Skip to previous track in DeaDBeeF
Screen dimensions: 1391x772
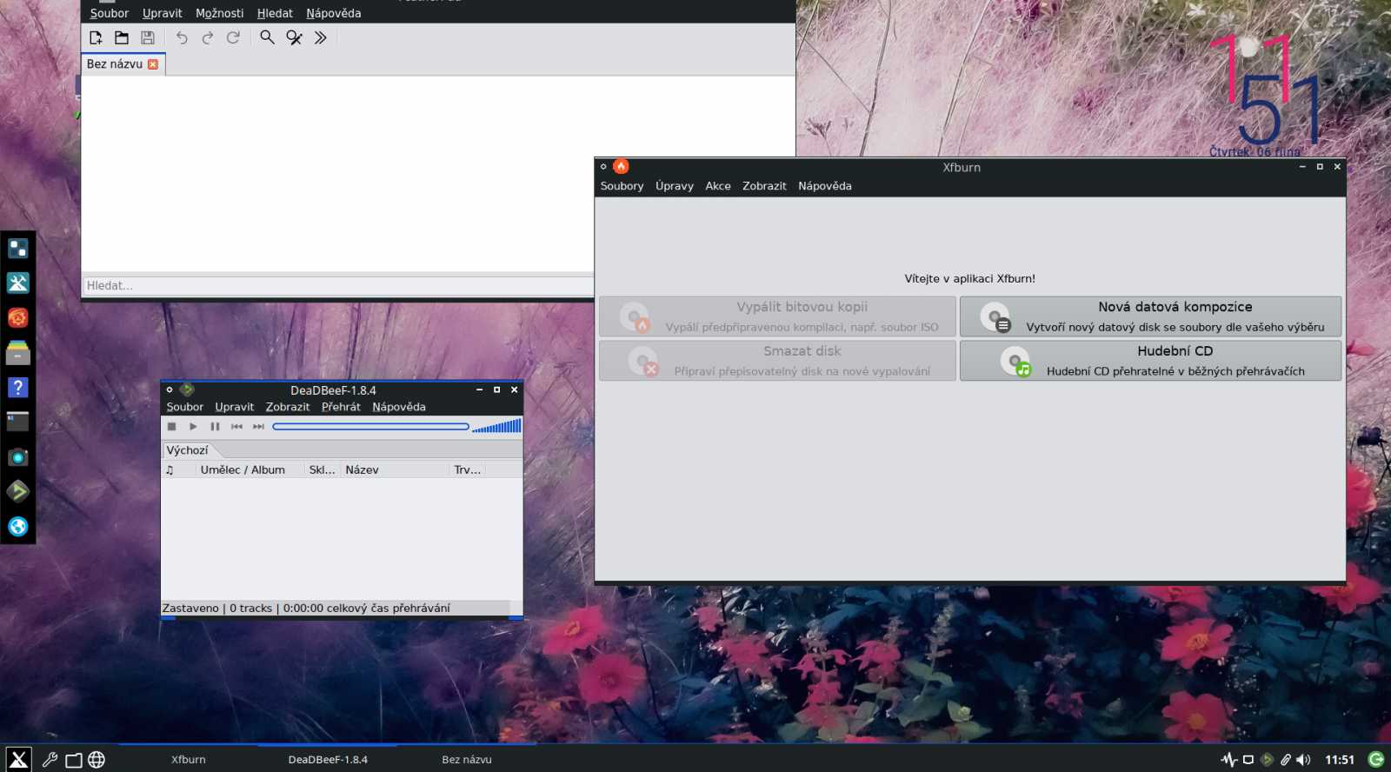click(x=236, y=427)
